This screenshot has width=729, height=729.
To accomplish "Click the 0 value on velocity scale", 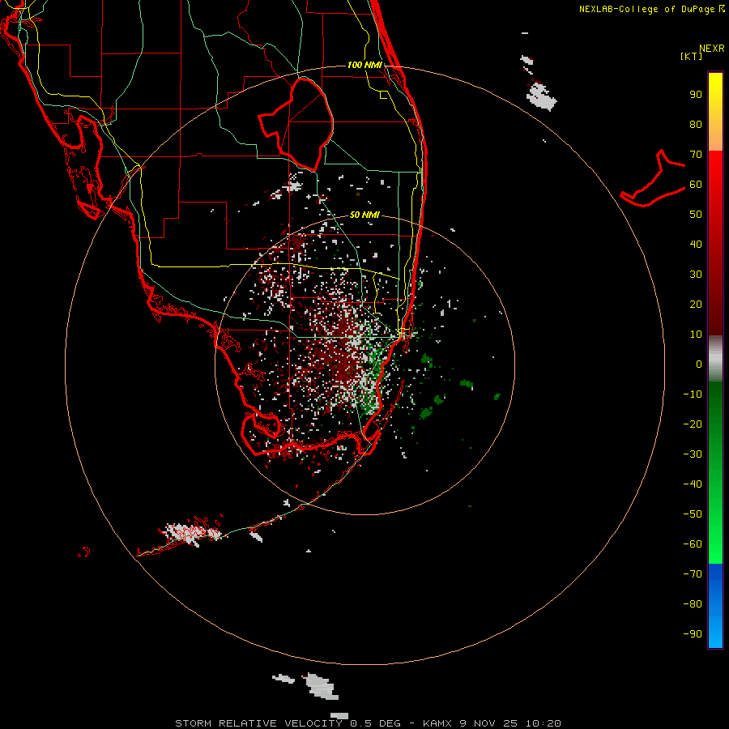I will click(x=699, y=364).
